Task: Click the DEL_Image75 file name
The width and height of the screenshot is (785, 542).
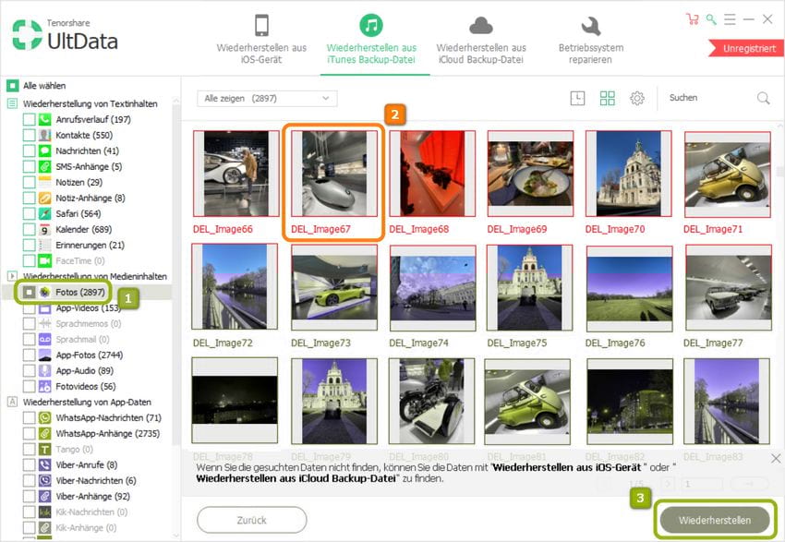Action: tap(517, 343)
